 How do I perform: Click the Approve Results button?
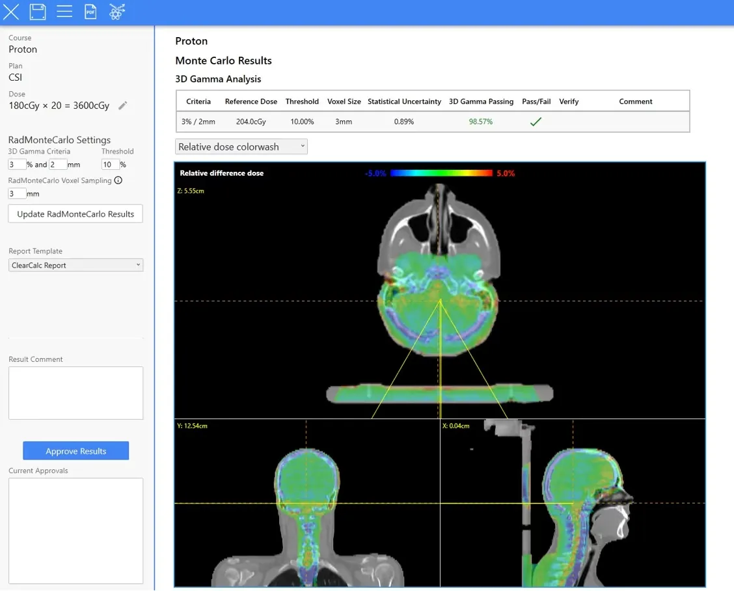click(x=75, y=450)
